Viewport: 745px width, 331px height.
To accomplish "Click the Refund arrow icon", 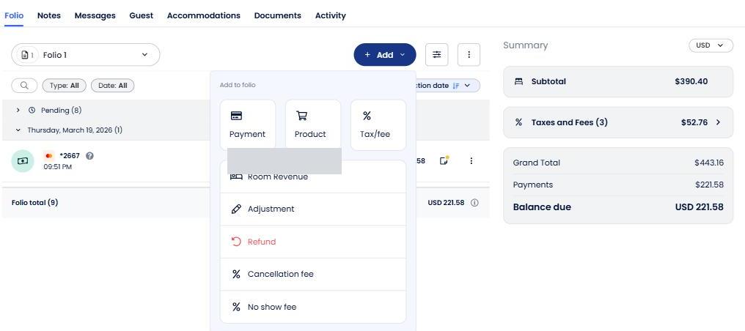I will (x=236, y=242).
